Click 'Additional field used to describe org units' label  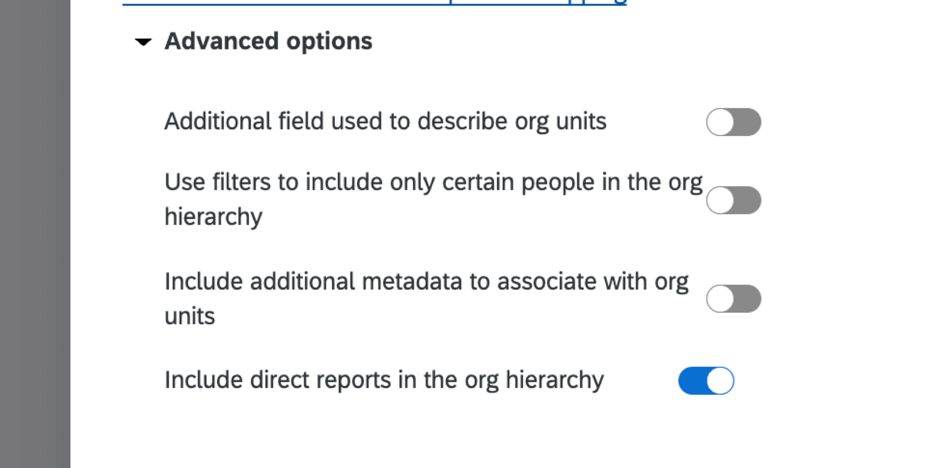tap(385, 121)
